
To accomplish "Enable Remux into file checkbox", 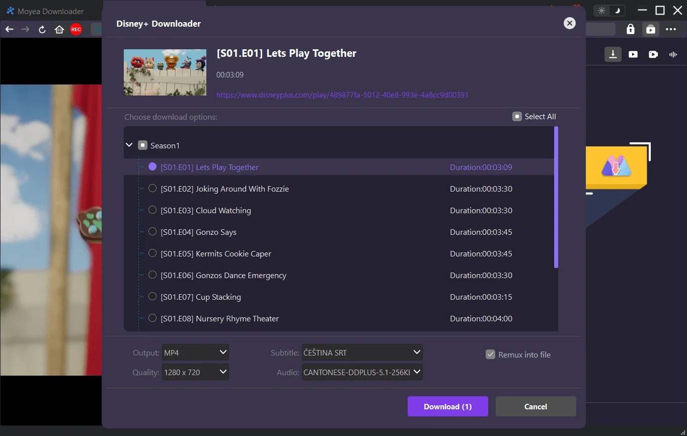I will point(490,355).
